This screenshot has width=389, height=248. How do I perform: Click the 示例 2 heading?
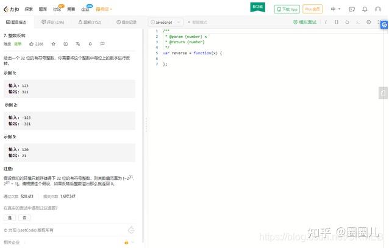(11, 105)
